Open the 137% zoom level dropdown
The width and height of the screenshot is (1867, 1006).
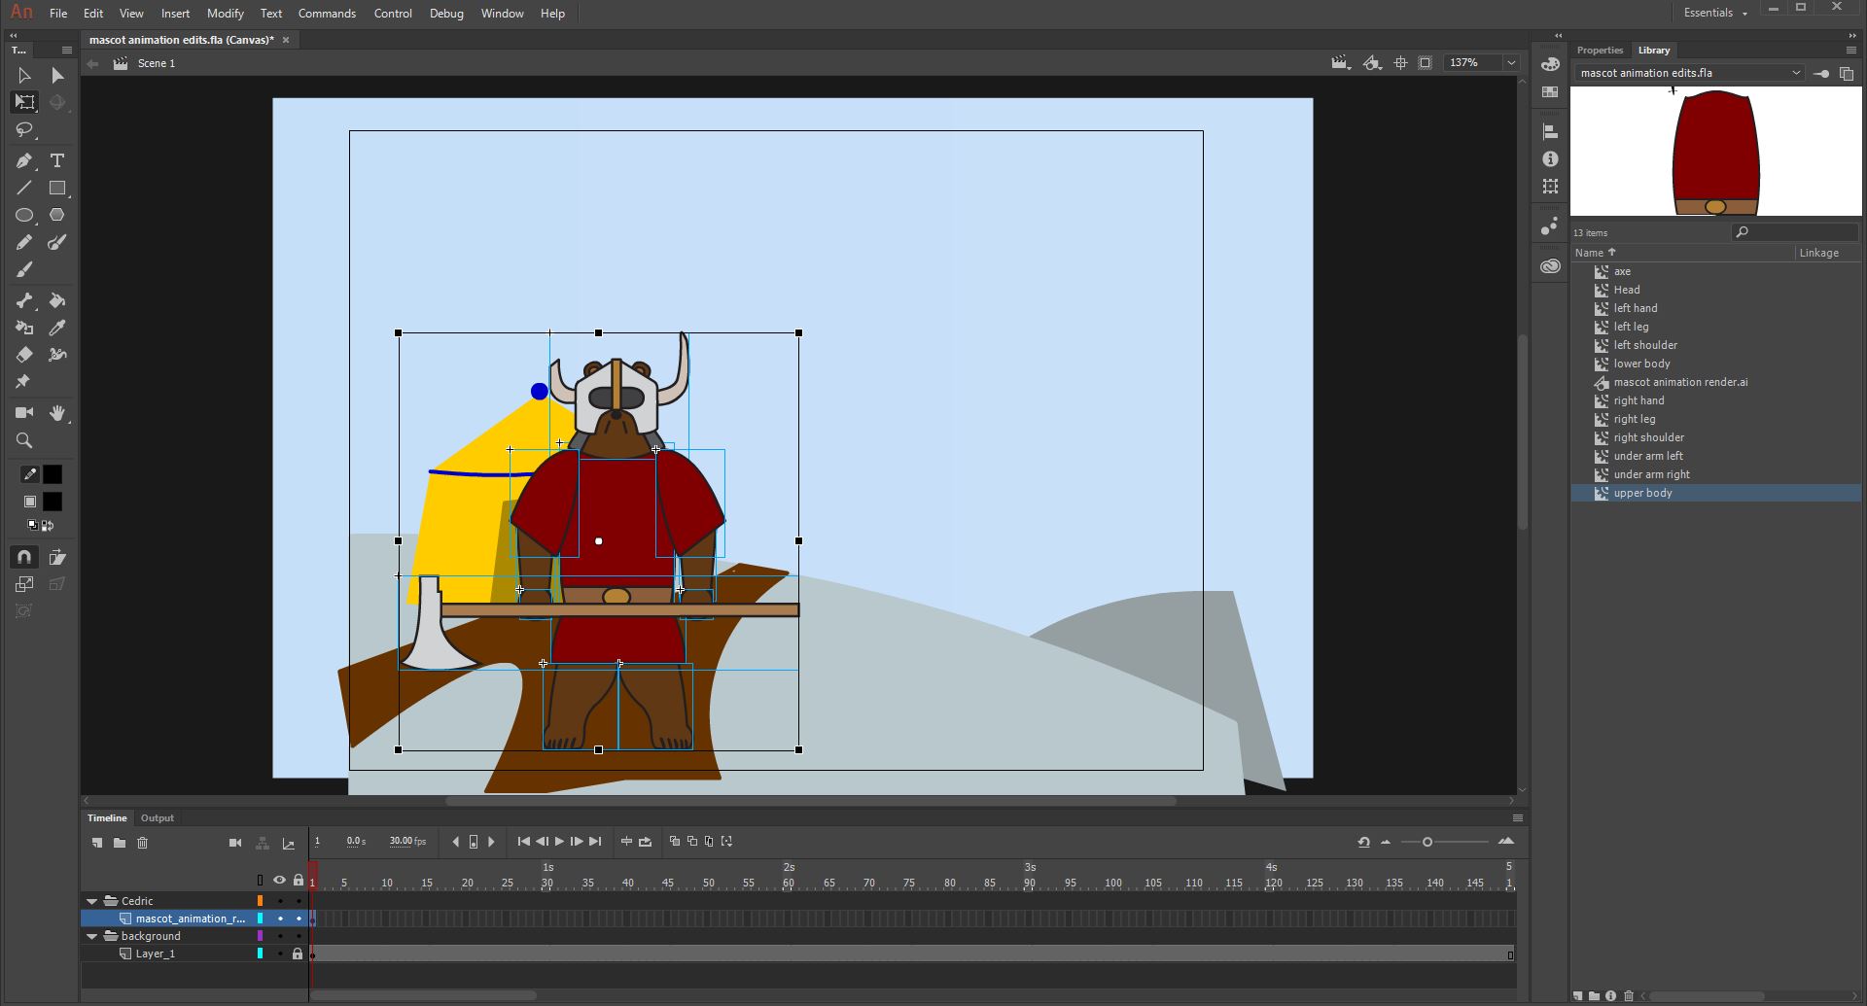coord(1511,62)
